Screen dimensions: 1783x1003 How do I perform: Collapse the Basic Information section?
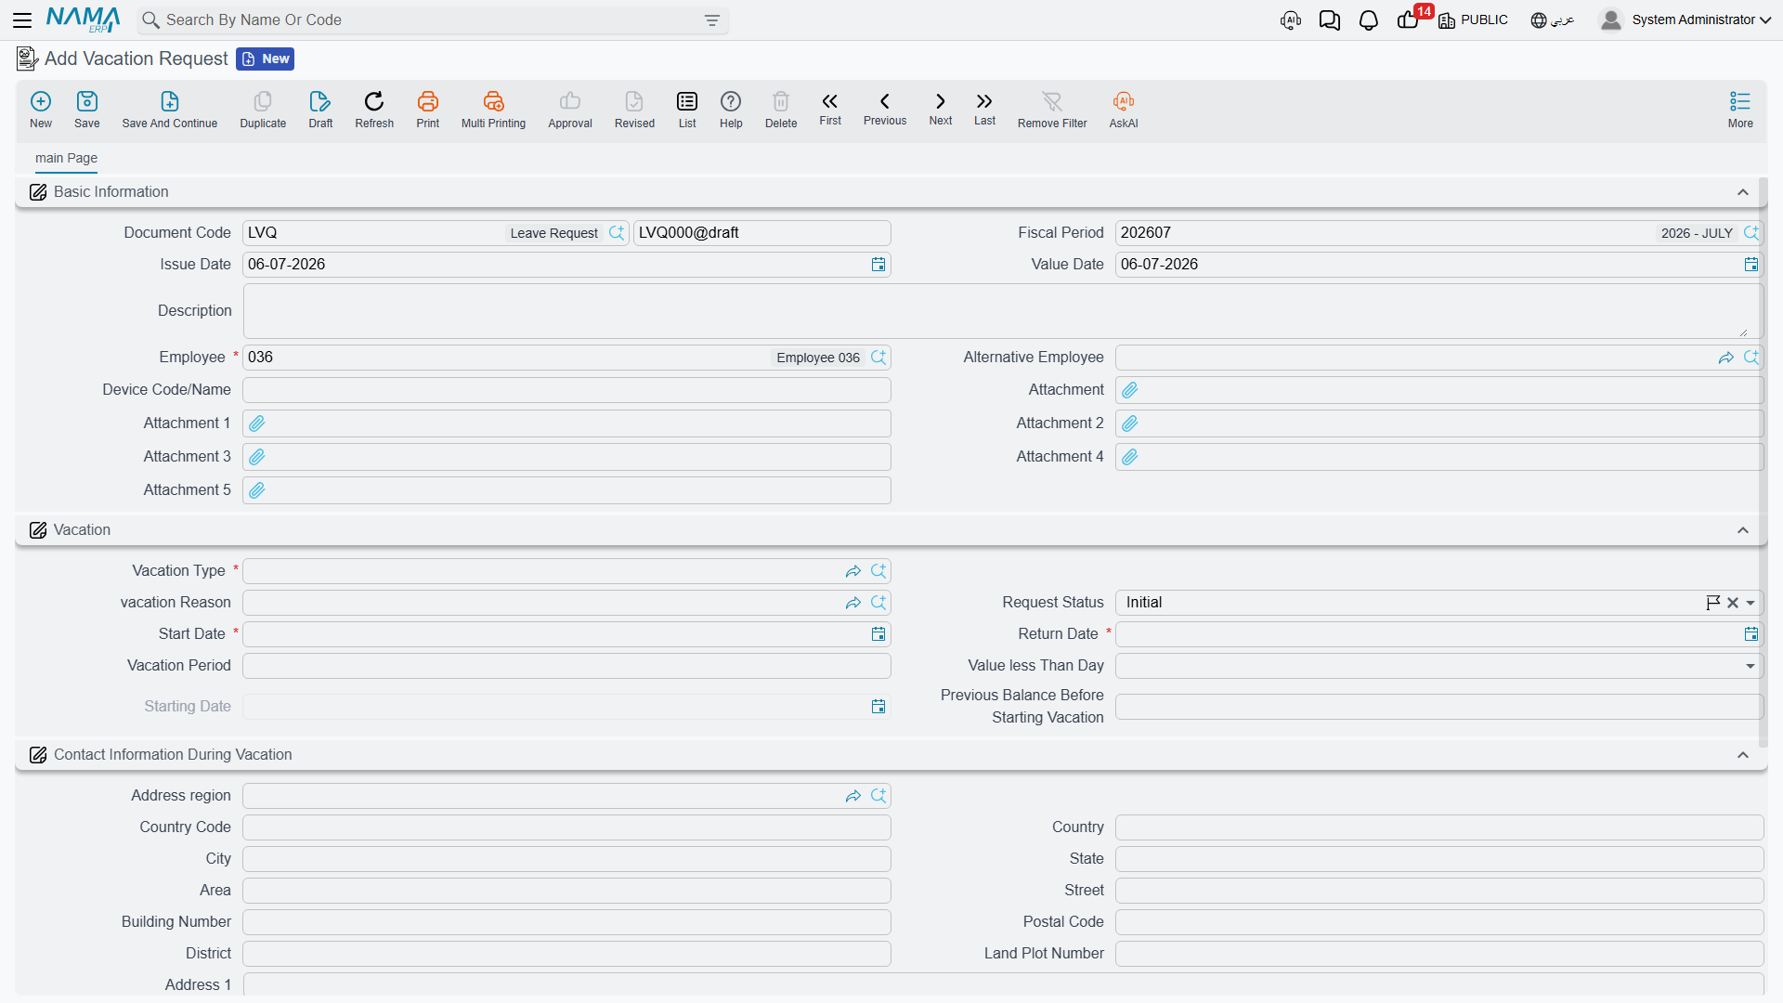coord(1742,192)
